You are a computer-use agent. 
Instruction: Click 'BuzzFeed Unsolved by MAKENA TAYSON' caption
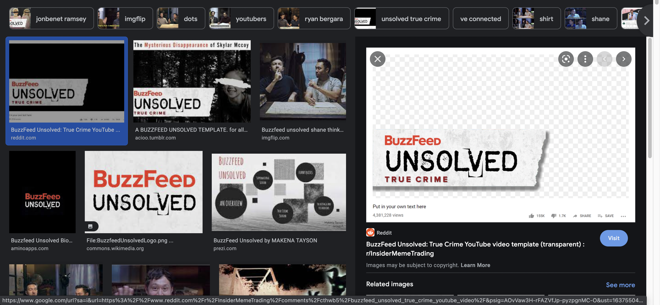pyautogui.click(x=265, y=241)
